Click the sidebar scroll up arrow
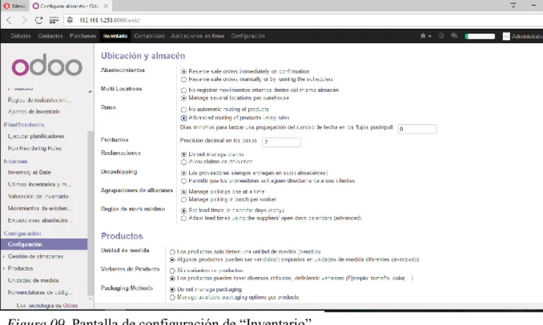Viewport: 543px width, 325px height. tap(90, 92)
